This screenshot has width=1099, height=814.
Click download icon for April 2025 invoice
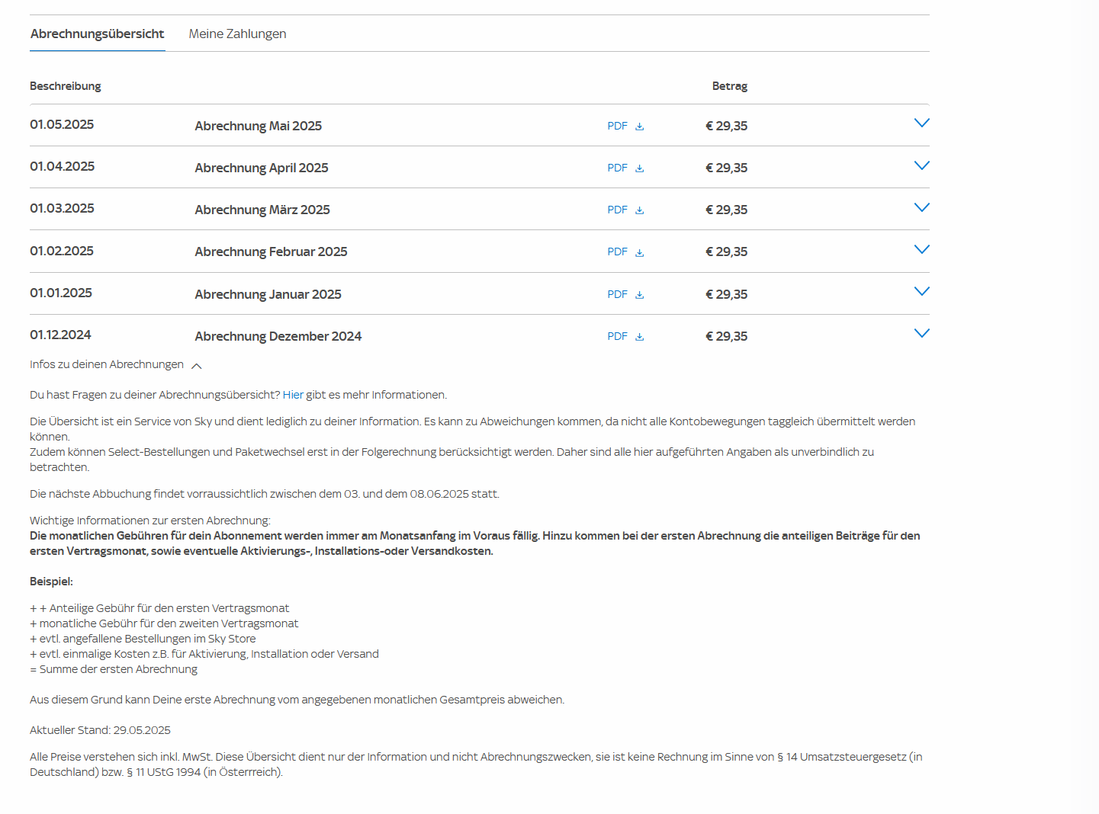tap(639, 168)
